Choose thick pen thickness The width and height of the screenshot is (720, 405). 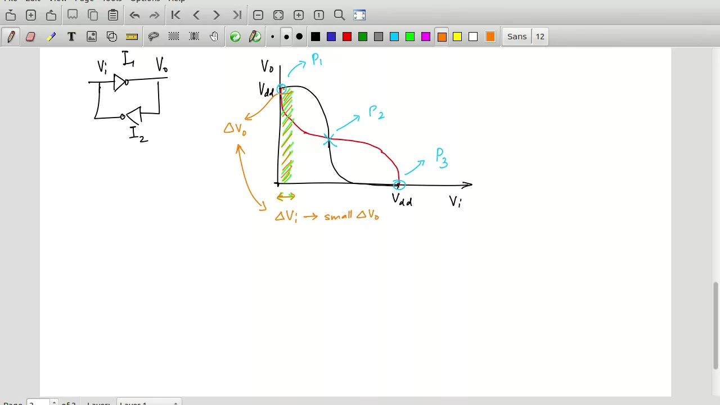click(x=299, y=37)
